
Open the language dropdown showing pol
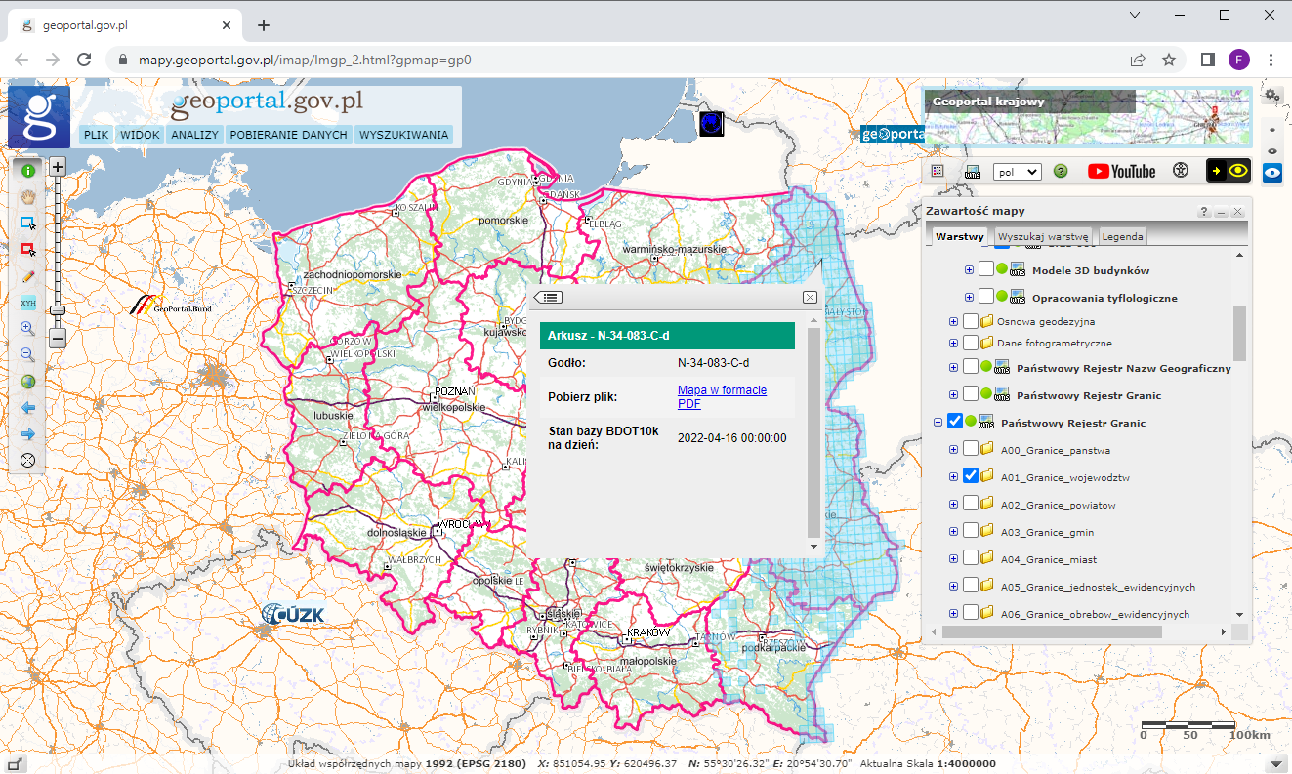[x=1017, y=172]
